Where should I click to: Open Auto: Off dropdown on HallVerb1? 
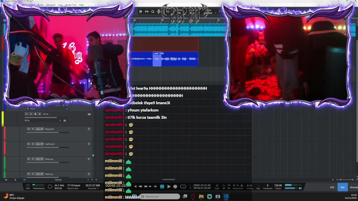click(x=39, y=144)
